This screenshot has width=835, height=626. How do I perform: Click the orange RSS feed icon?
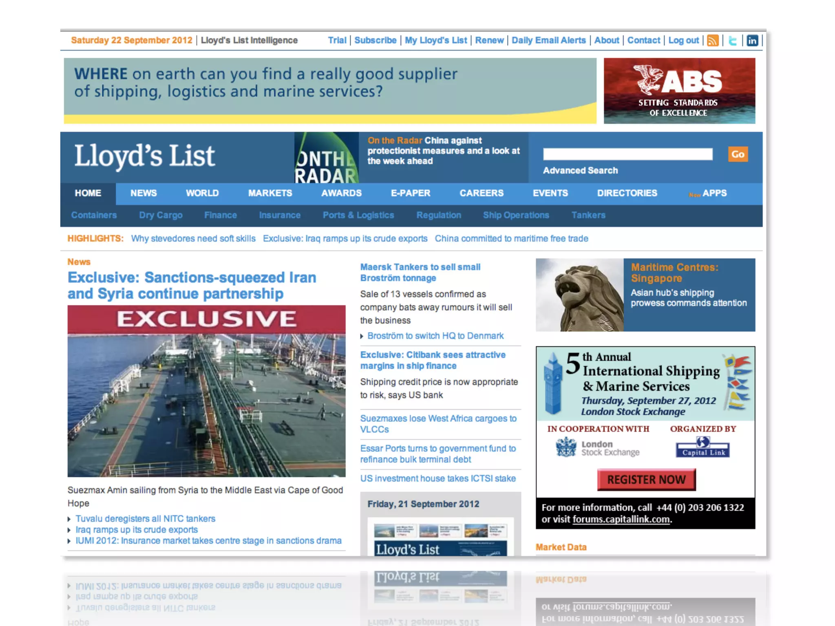tap(713, 40)
